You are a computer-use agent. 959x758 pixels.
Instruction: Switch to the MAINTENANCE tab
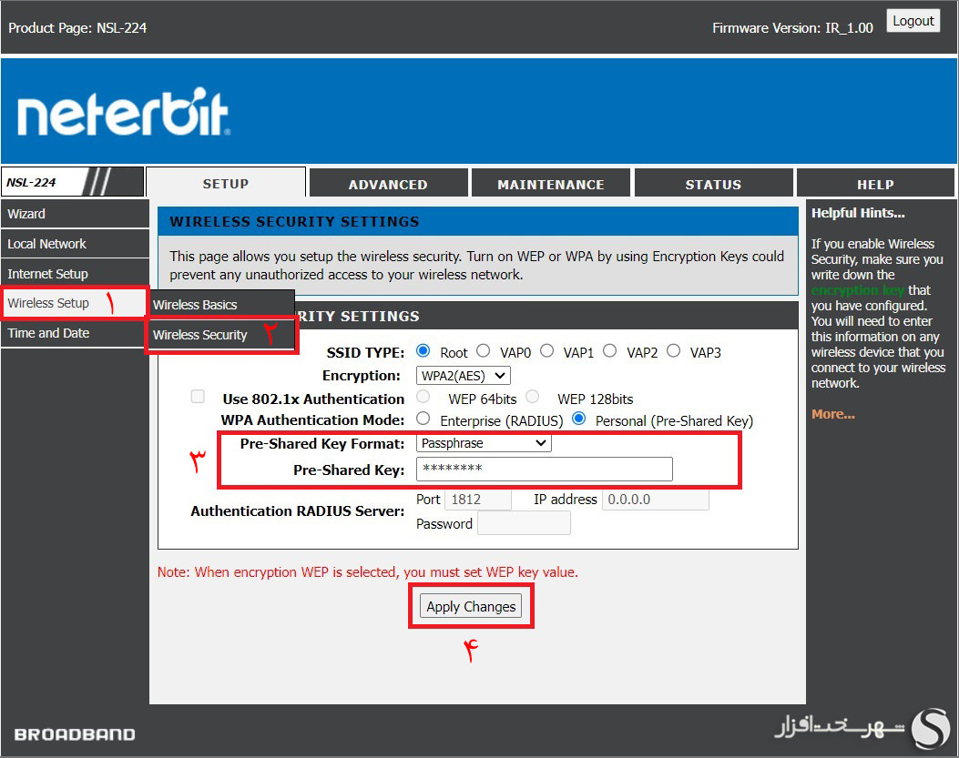click(550, 184)
